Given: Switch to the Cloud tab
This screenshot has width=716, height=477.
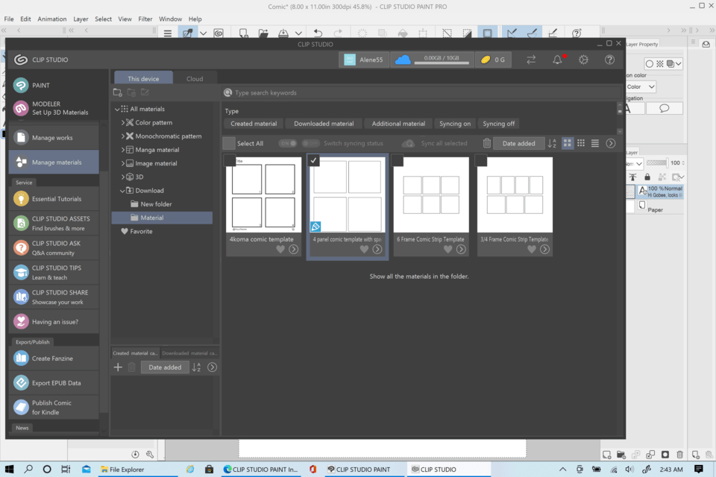Looking at the screenshot, I should 195,78.
